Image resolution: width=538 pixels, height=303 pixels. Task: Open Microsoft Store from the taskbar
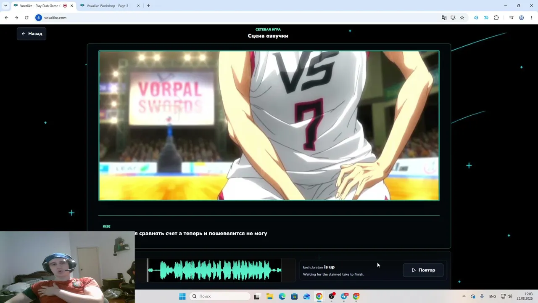click(x=294, y=296)
